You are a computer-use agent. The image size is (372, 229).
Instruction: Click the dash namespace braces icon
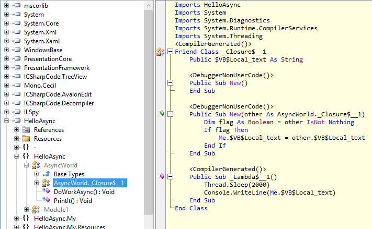pos(26,147)
